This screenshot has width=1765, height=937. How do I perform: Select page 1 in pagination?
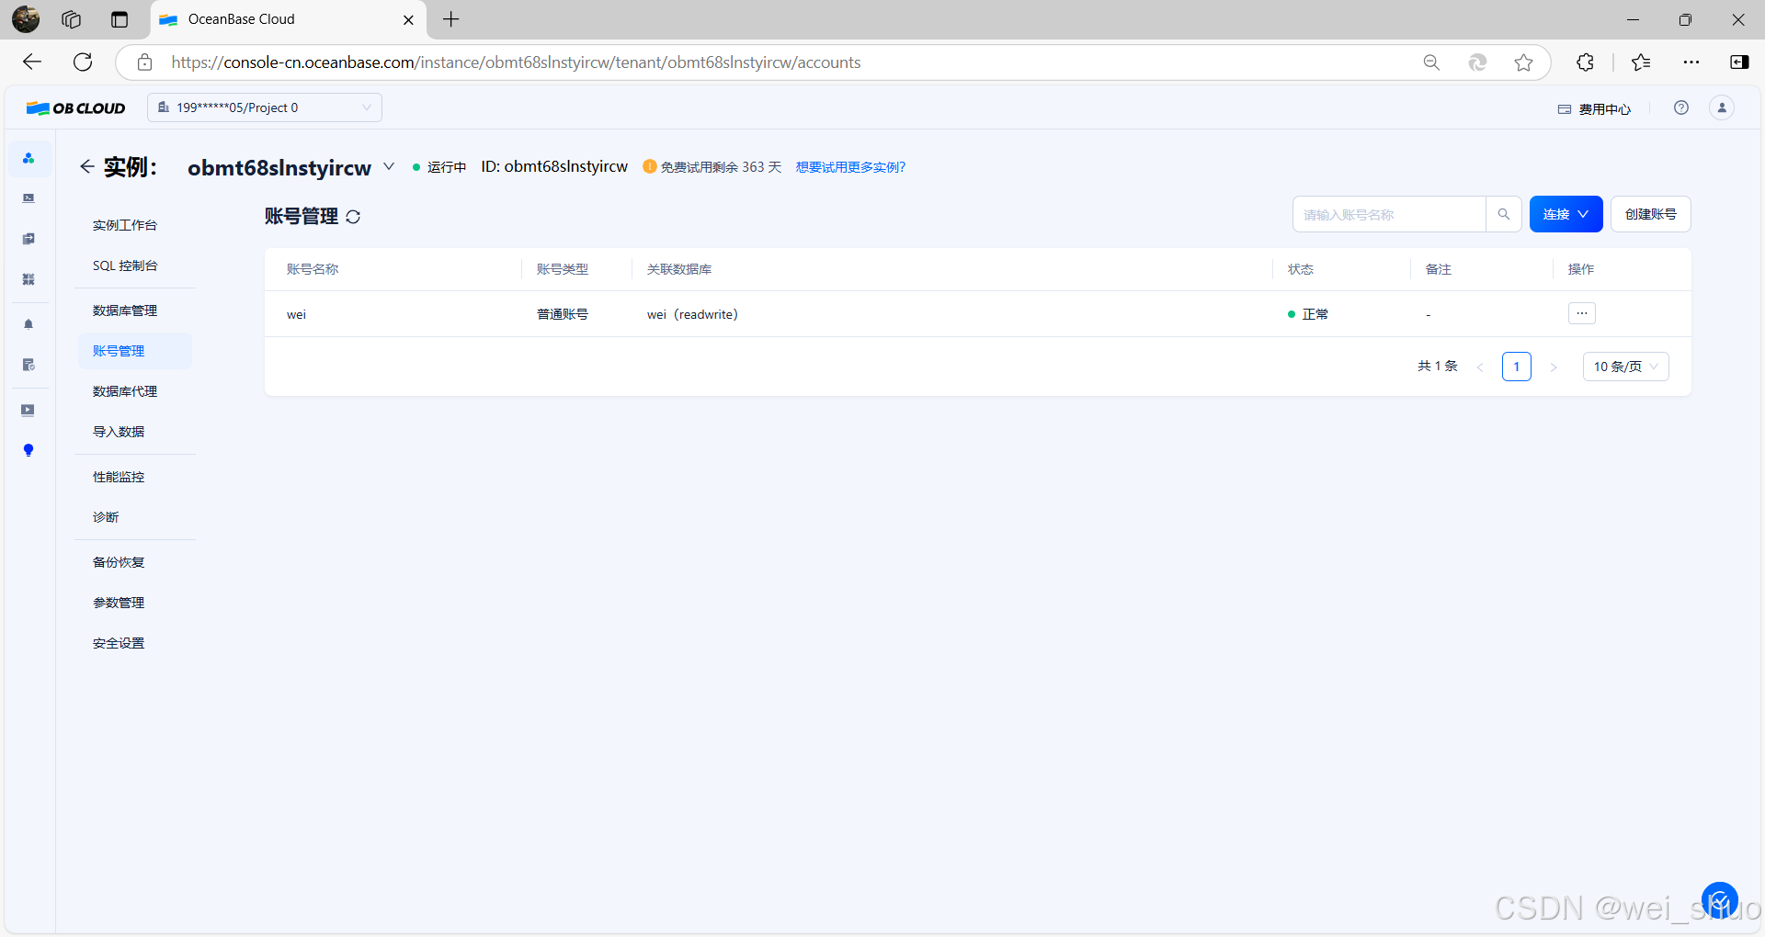1516,367
